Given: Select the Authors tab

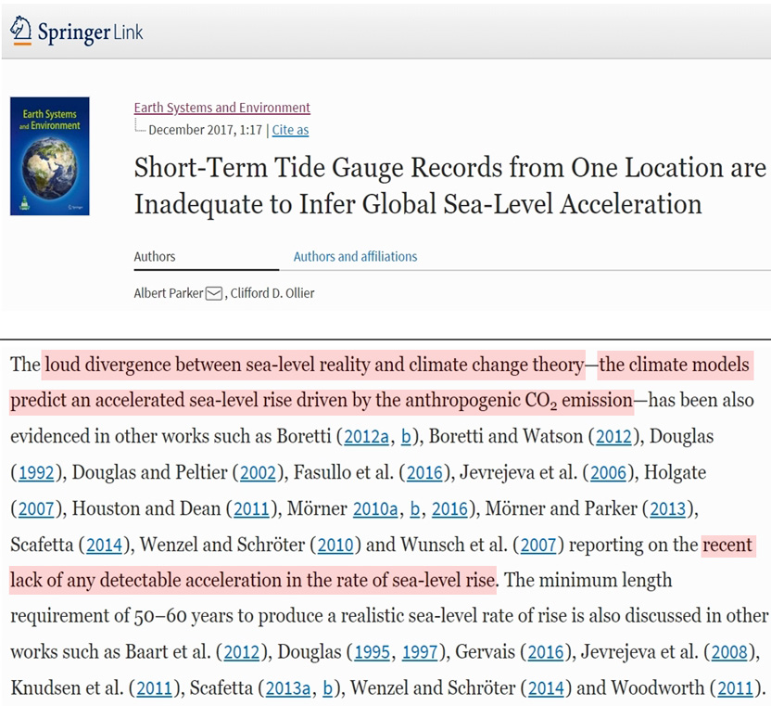Looking at the screenshot, I should tap(155, 256).
